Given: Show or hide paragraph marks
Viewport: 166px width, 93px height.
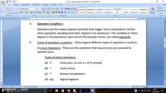Looking at the screenshot, I should 75,9.
